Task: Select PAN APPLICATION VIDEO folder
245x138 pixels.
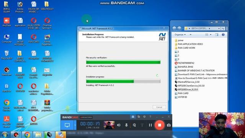Action: pos(189,44)
